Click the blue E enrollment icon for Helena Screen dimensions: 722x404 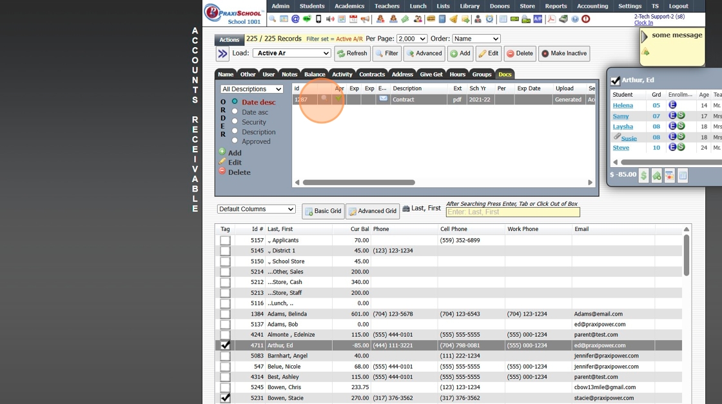coord(672,105)
